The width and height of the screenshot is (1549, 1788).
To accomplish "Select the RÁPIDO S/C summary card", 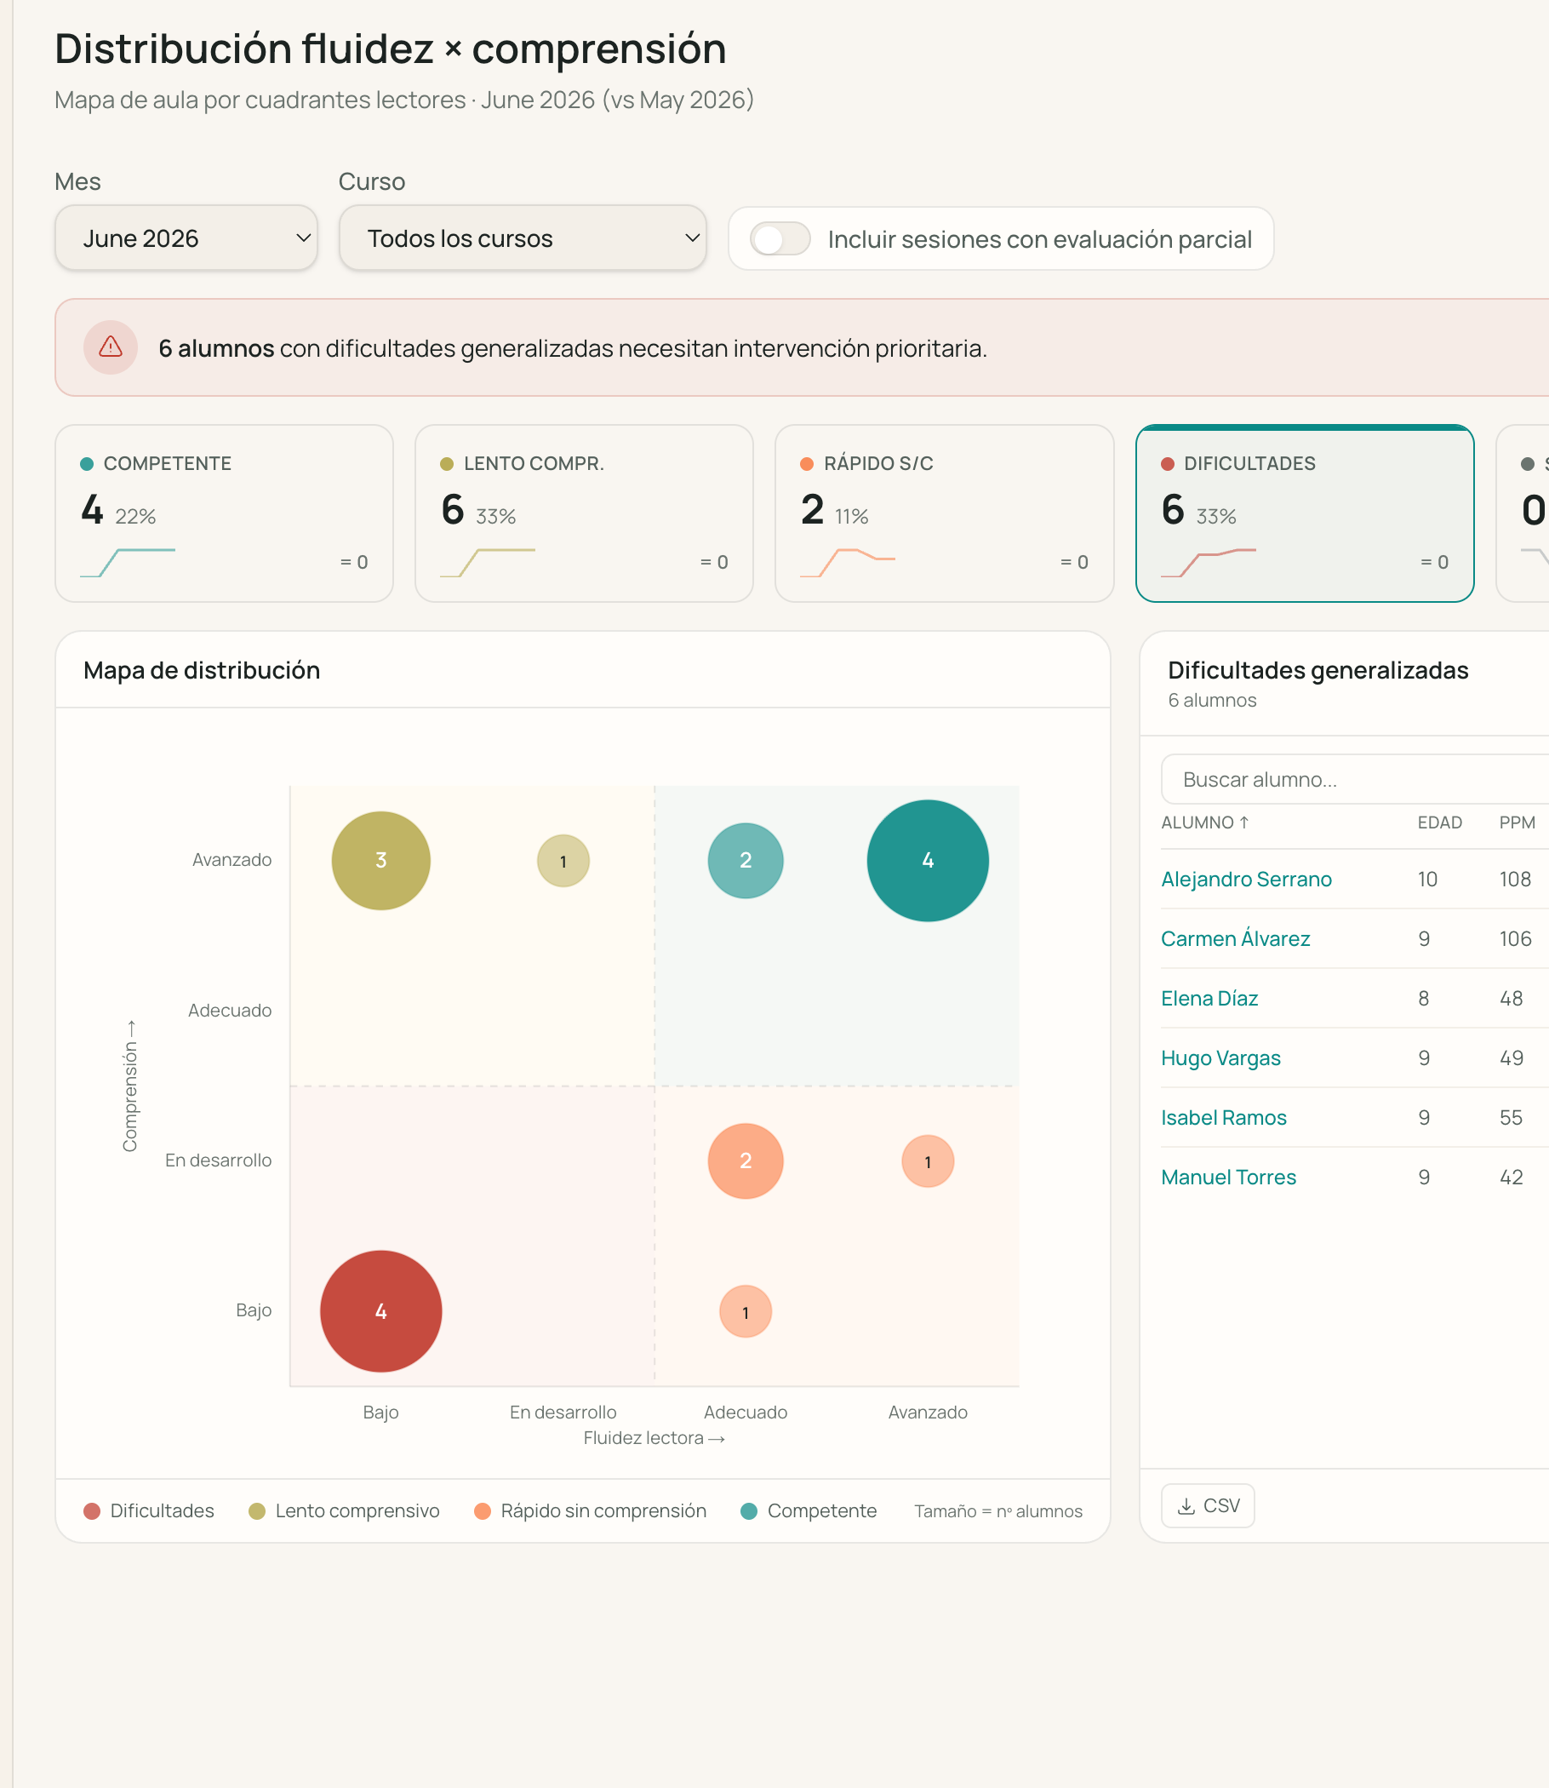I will (x=944, y=513).
